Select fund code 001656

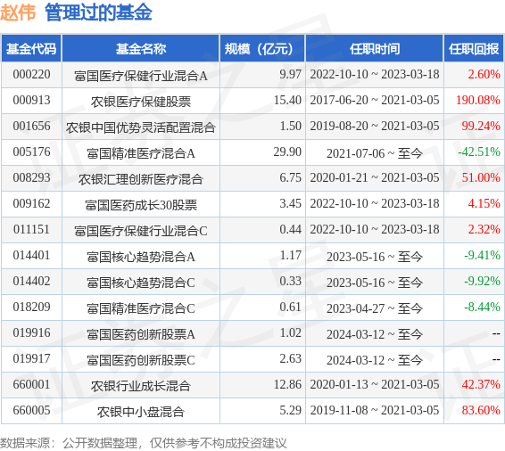point(31,126)
